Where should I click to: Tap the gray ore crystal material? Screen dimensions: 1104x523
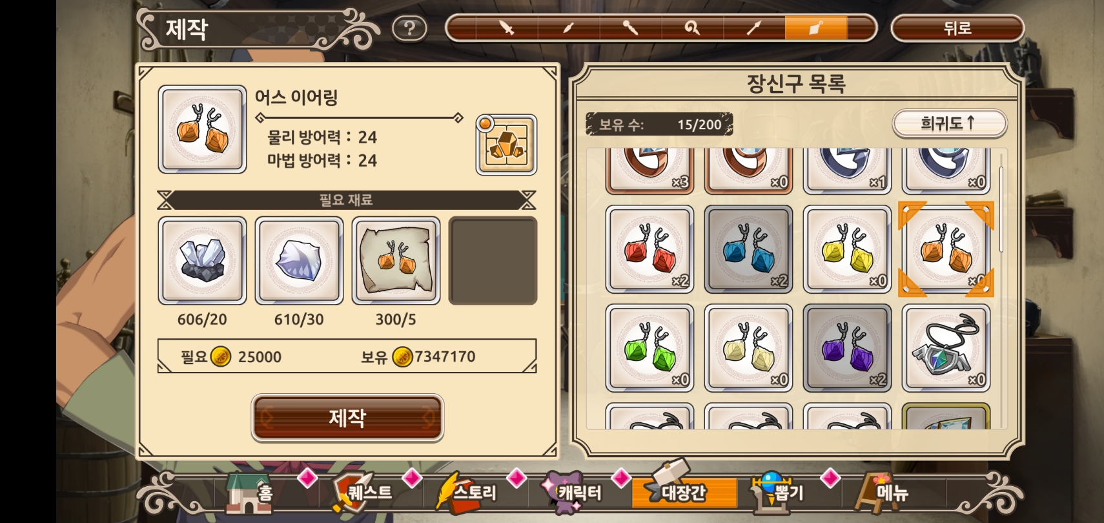202,260
